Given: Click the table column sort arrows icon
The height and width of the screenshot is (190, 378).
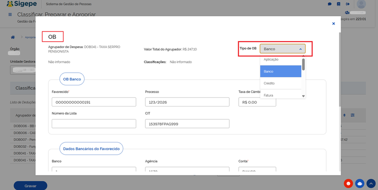Looking at the screenshot, I should point(345,115).
